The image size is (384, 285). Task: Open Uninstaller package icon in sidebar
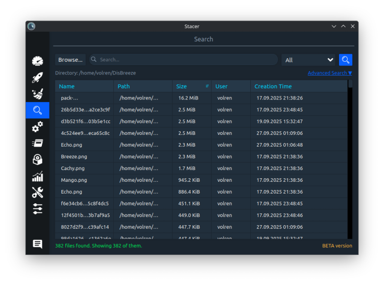tap(37, 160)
